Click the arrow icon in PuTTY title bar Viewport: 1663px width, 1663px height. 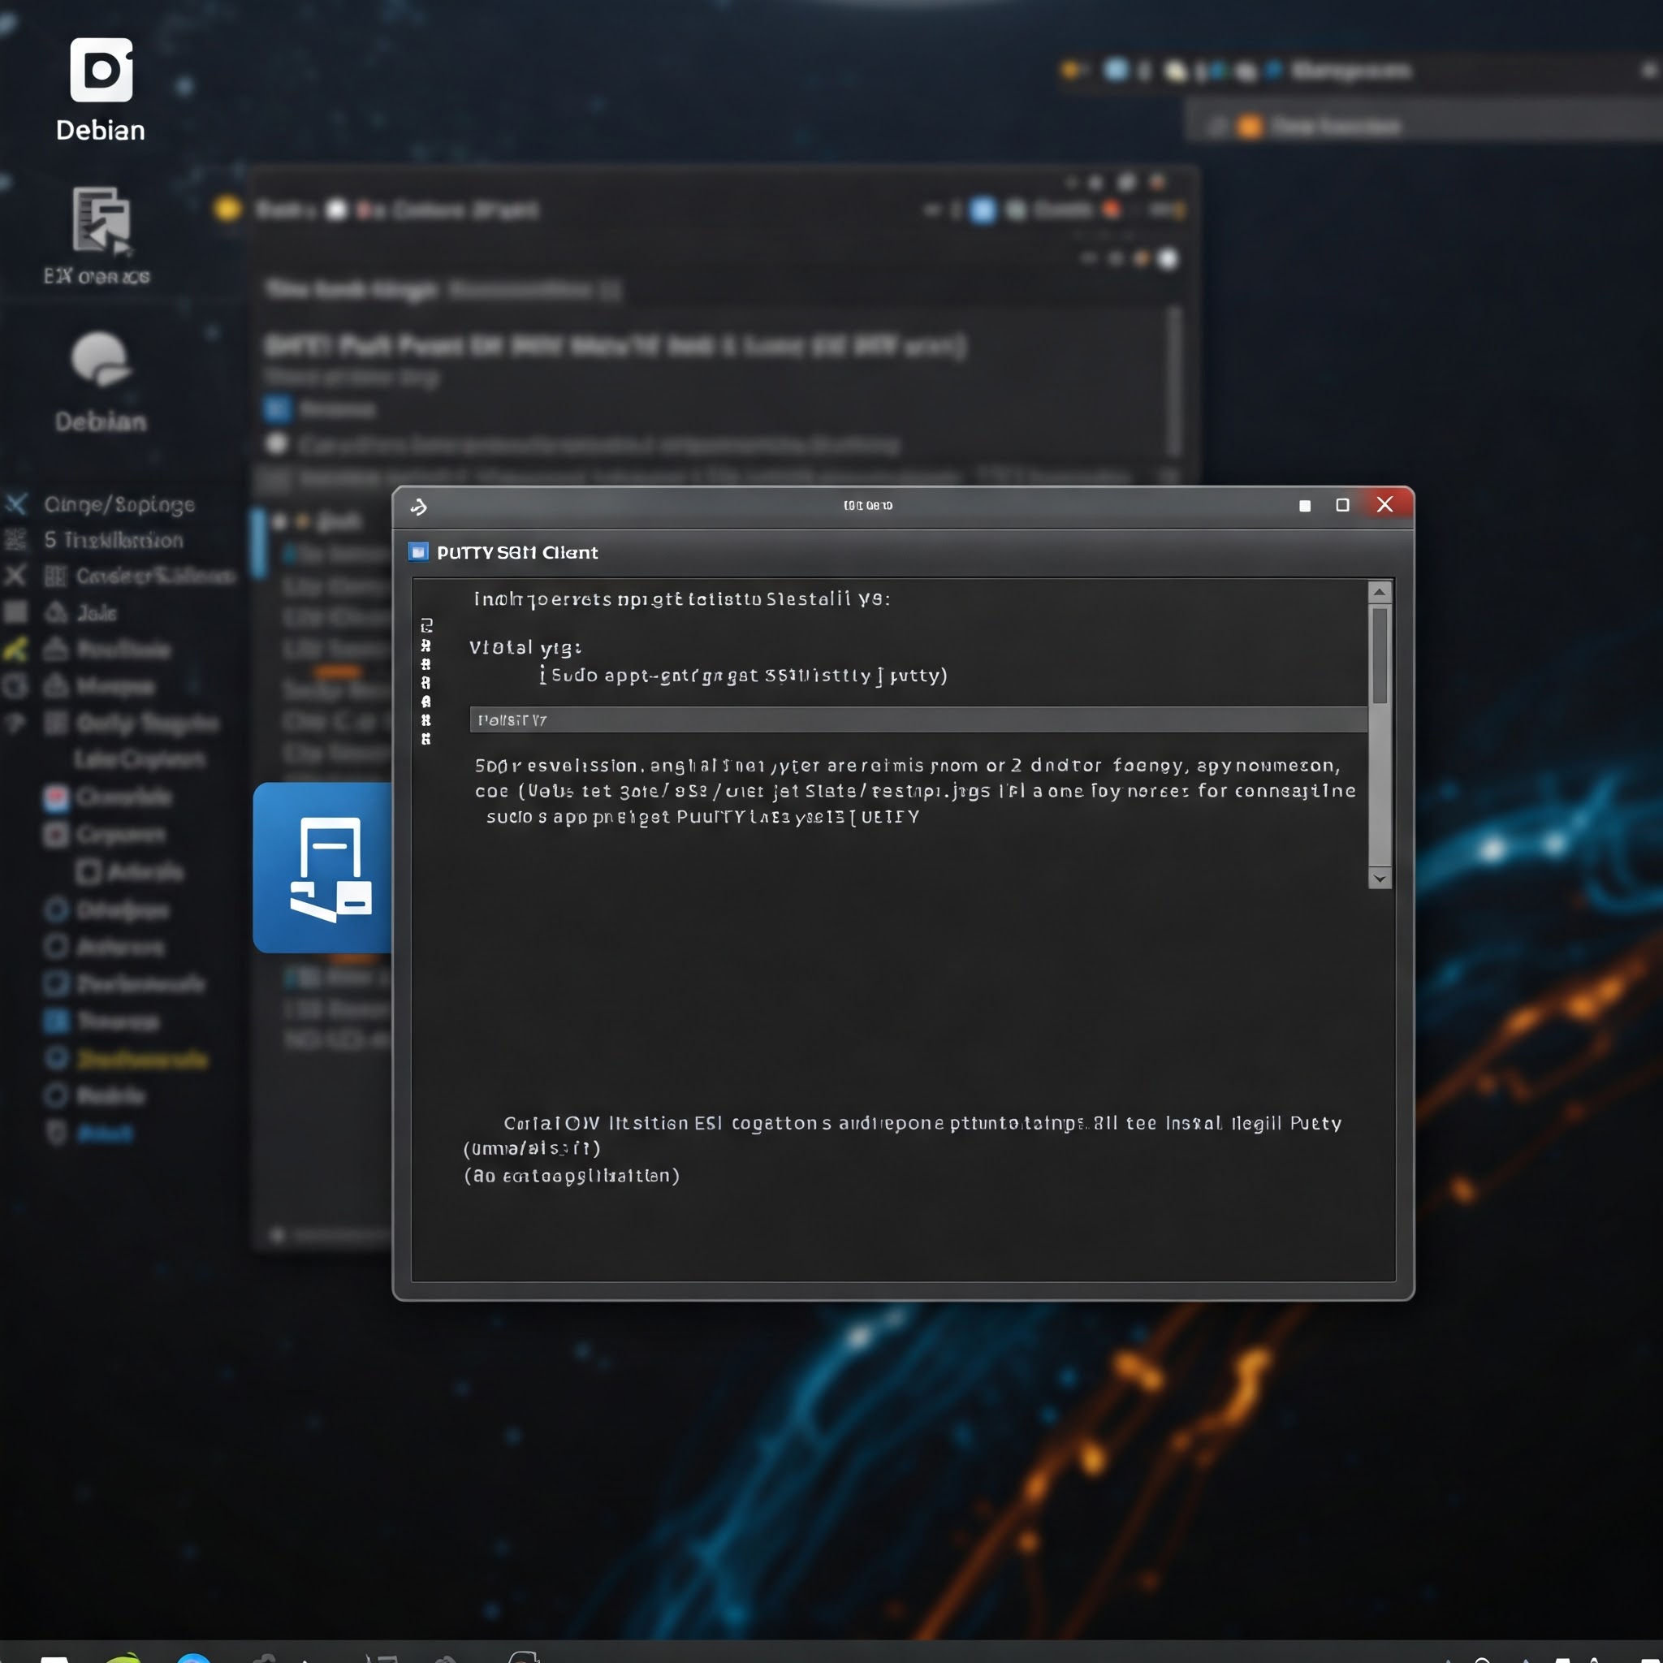coord(419,507)
